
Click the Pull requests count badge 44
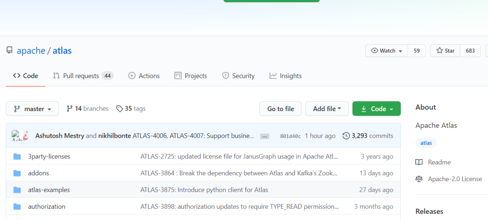tap(108, 75)
